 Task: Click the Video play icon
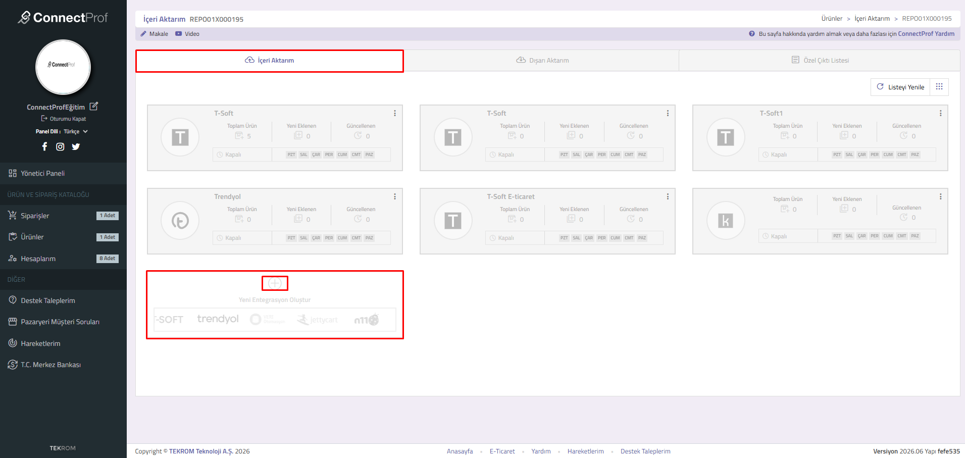pyautogui.click(x=178, y=34)
